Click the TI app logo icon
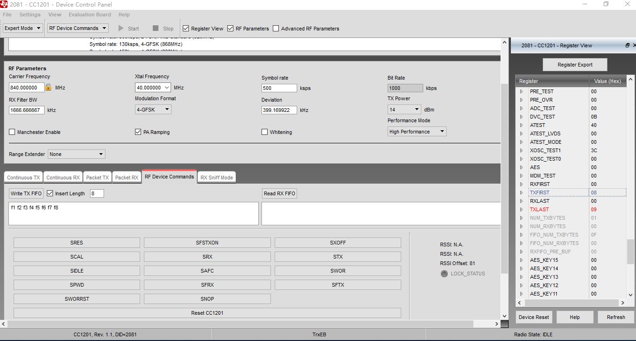Screen dimensions: 636x341 pos(5,4)
